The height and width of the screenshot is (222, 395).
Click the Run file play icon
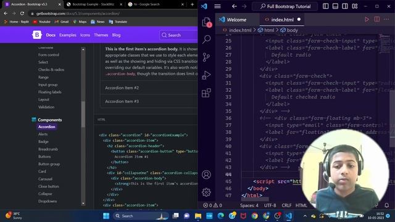[x=367, y=19]
